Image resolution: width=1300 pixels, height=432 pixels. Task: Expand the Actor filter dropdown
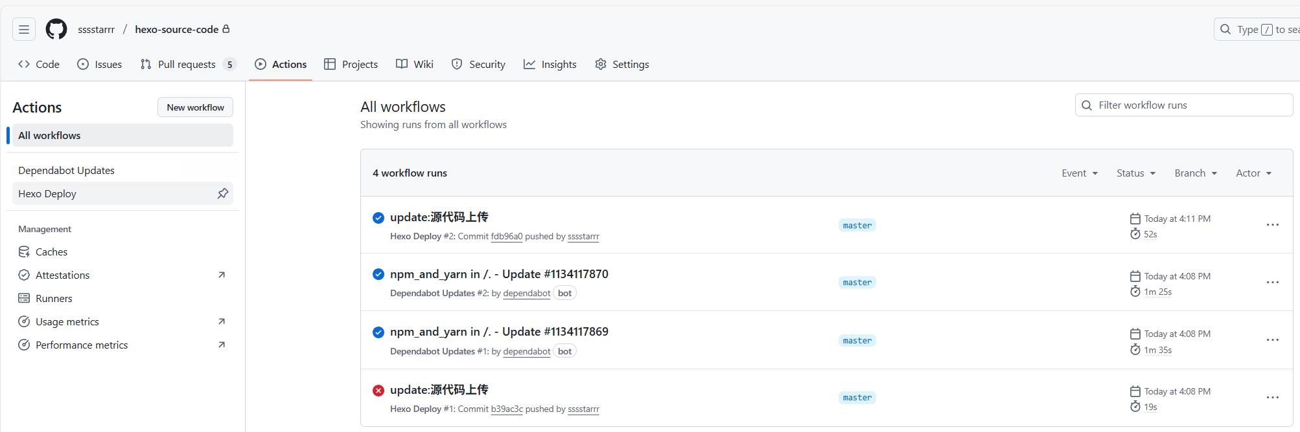(1253, 173)
